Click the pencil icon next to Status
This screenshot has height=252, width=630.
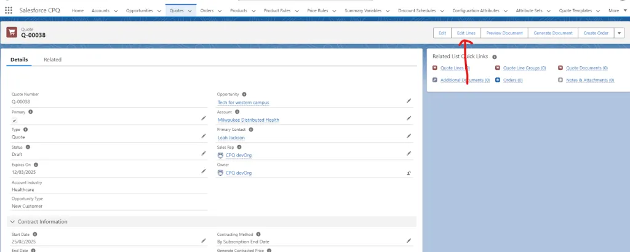tap(204, 153)
